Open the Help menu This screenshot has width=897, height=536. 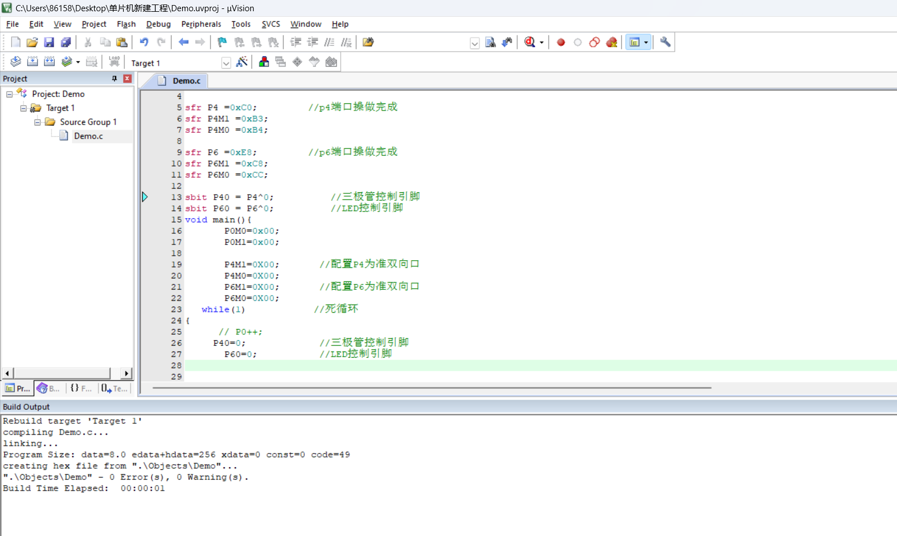[x=340, y=24]
